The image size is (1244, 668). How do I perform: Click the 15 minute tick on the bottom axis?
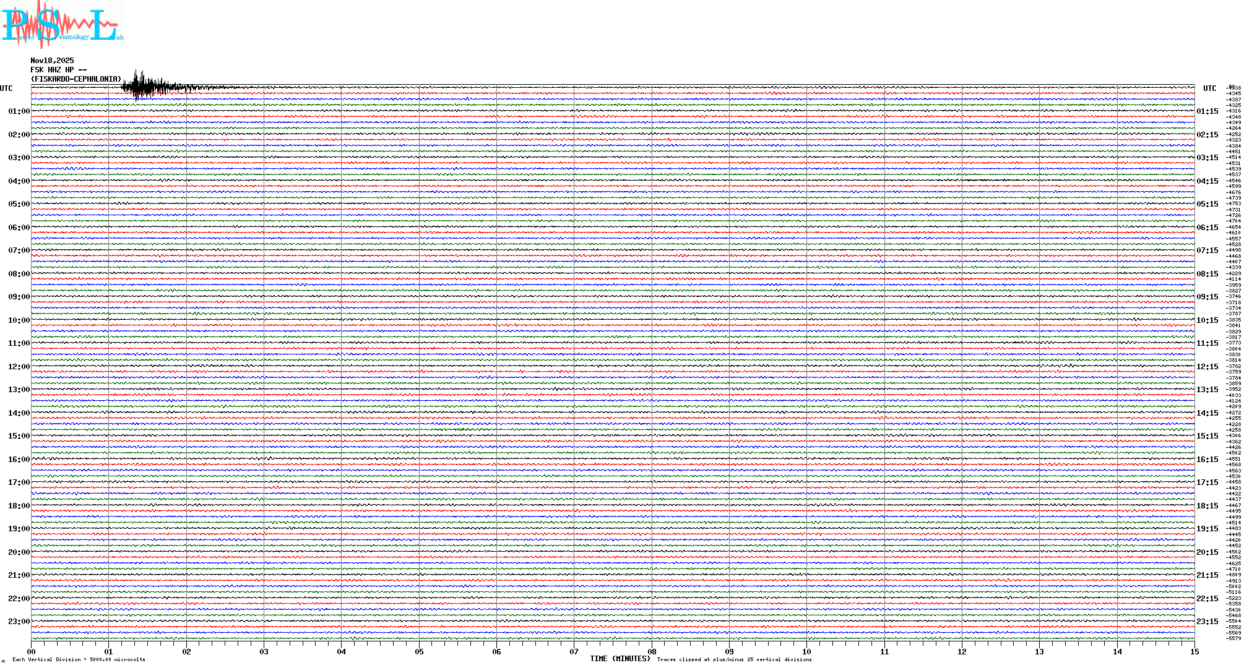point(1194,651)
